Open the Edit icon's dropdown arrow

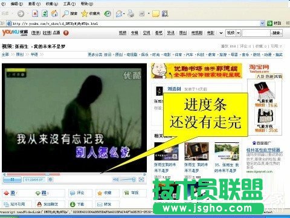click(149, 13)
